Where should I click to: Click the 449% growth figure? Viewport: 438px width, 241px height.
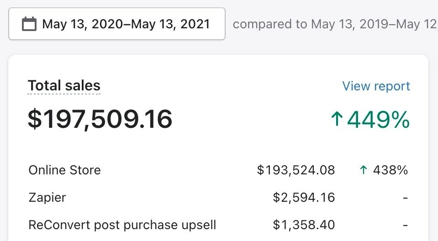click(x=378, y=120)
